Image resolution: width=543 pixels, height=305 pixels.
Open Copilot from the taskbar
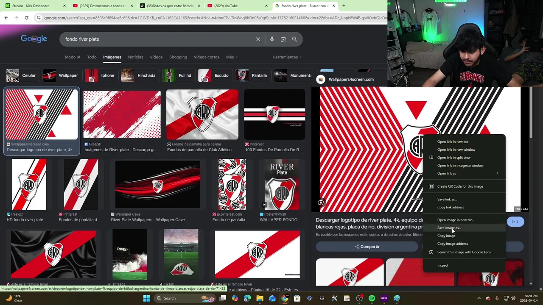tap(235, 298)
